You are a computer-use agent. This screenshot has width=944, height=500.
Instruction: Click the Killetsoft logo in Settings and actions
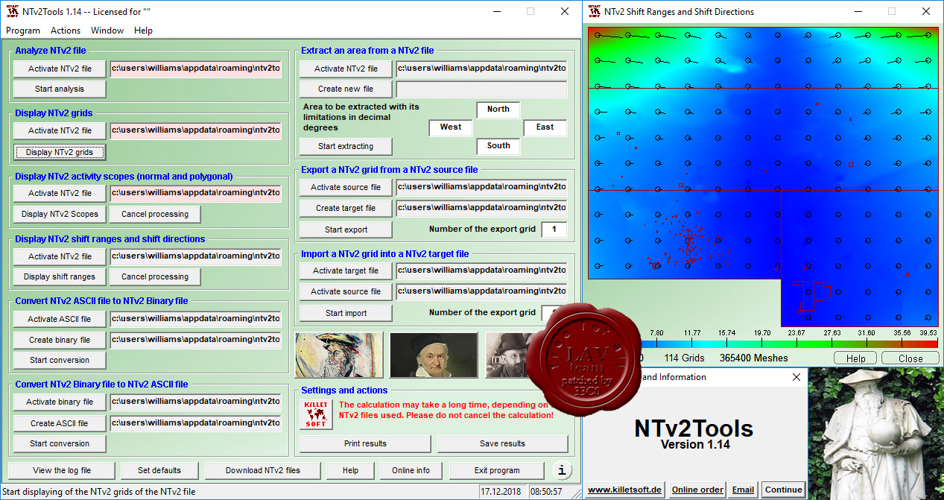[x=315, y=414]
